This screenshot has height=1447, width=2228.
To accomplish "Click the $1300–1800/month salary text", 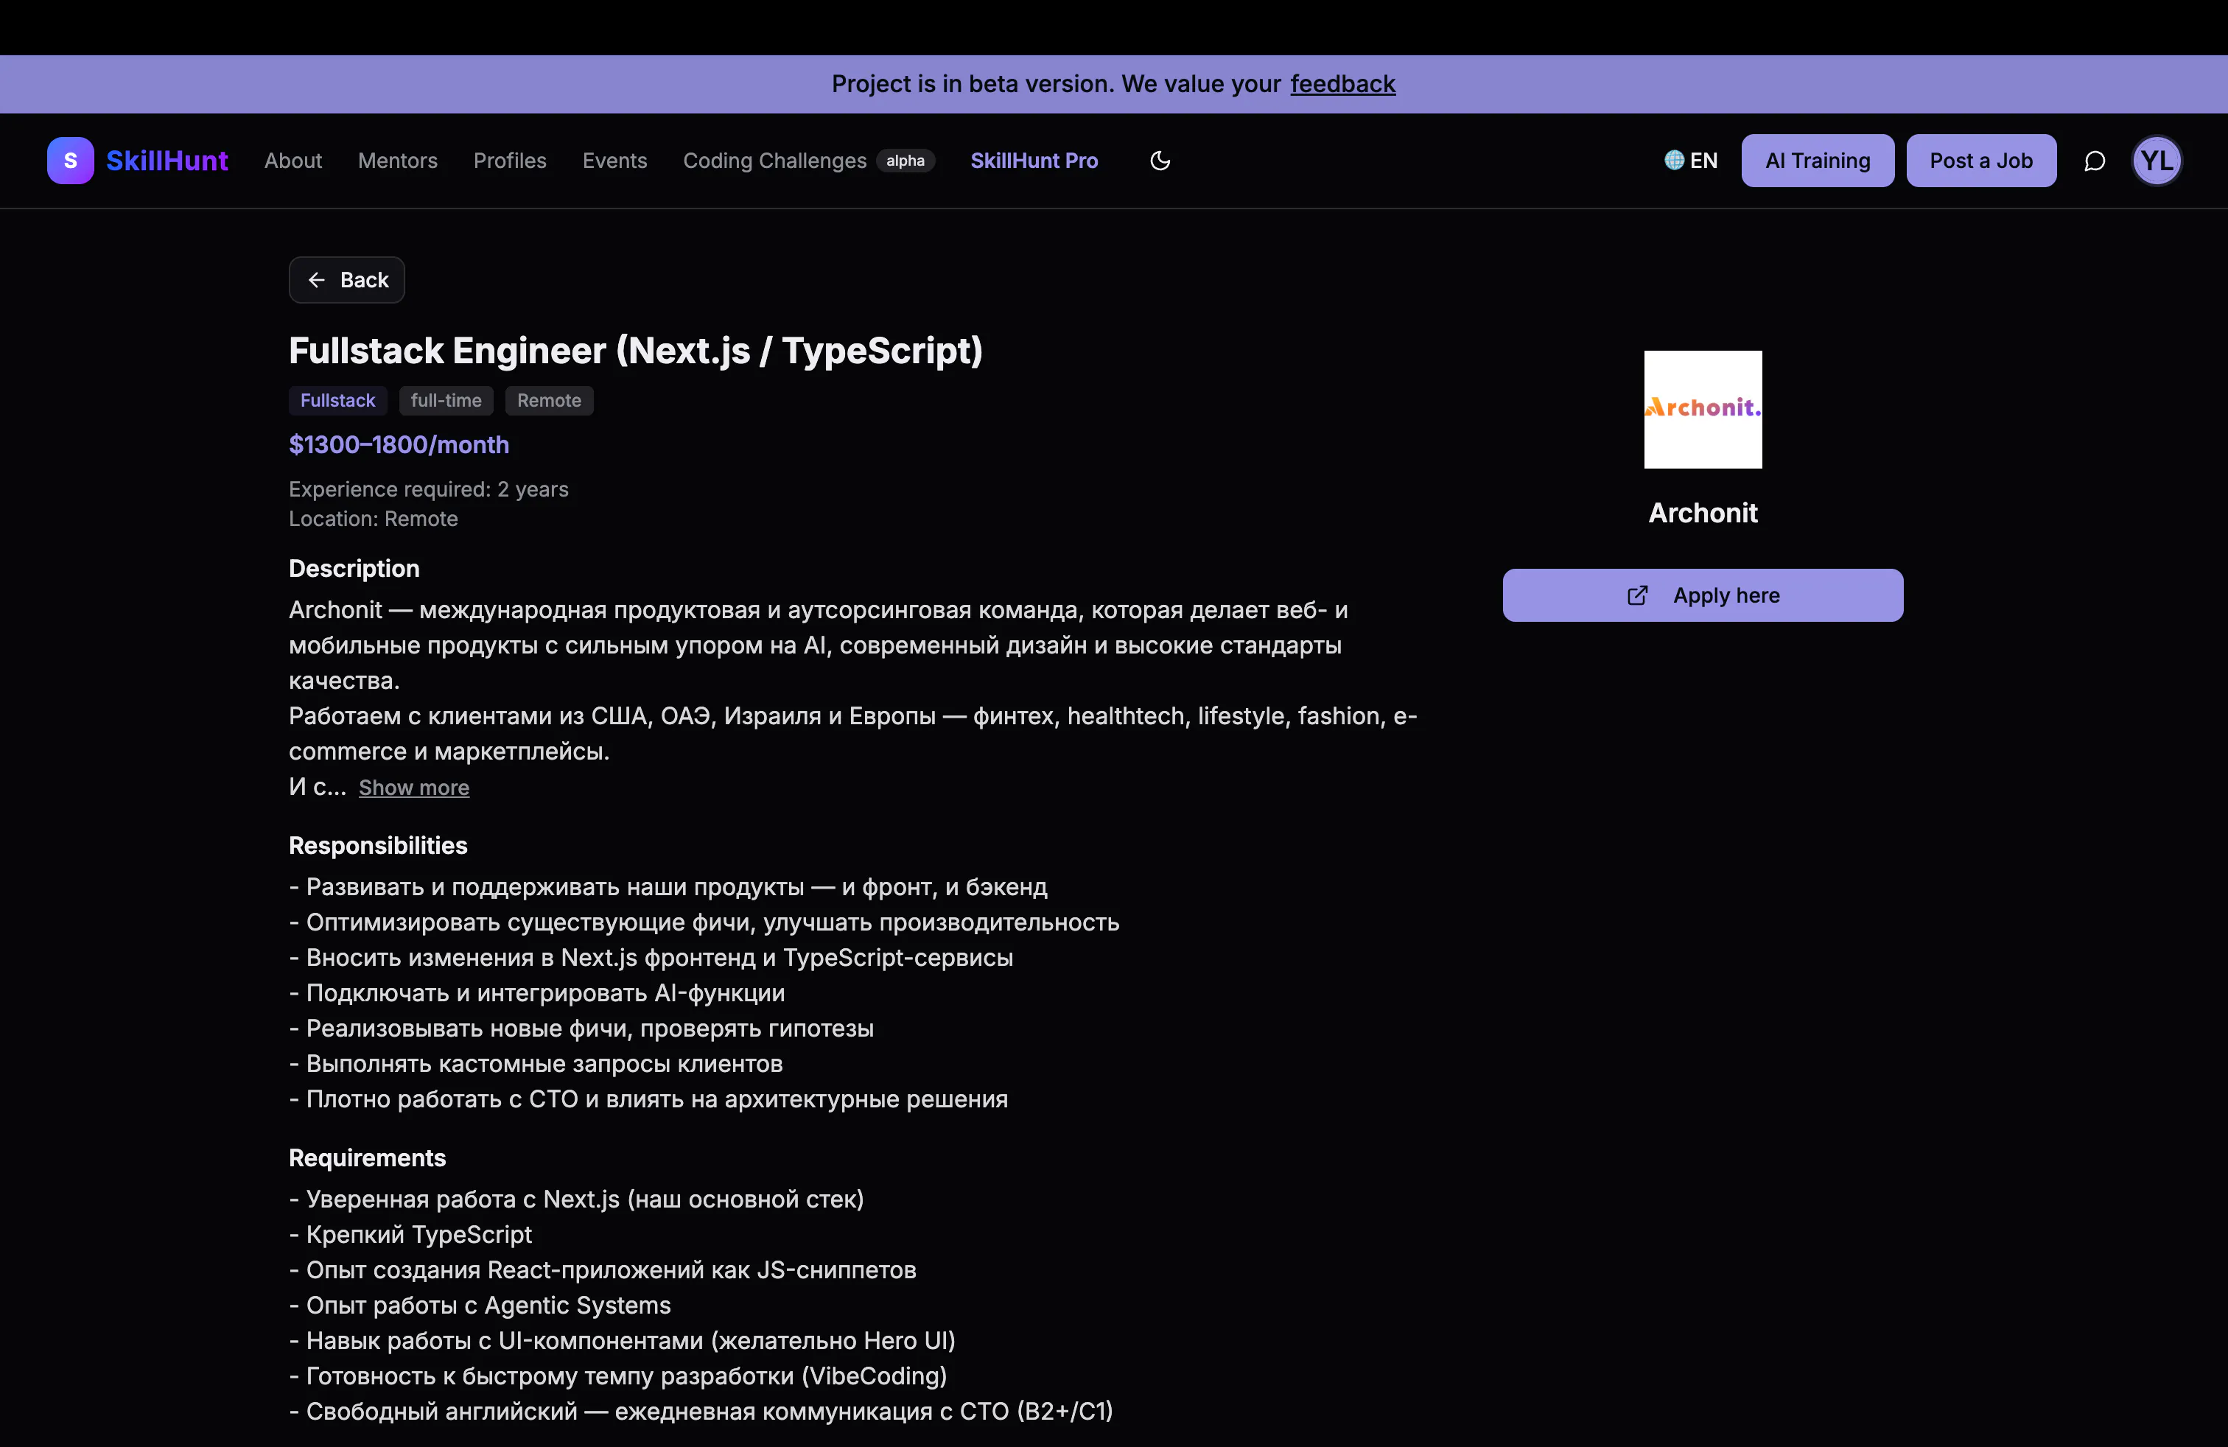I will coord(399,444).
